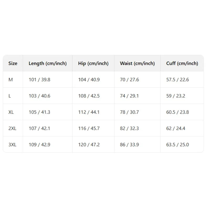
Task: Click the cuff cell 57.5 / 22.6
Action: [x=177, y=80]
